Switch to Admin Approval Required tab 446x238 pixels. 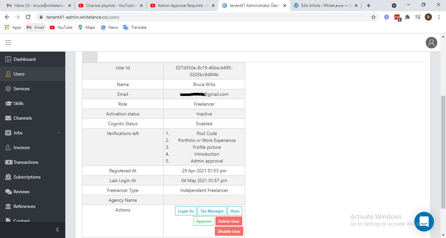pos(183,6)
